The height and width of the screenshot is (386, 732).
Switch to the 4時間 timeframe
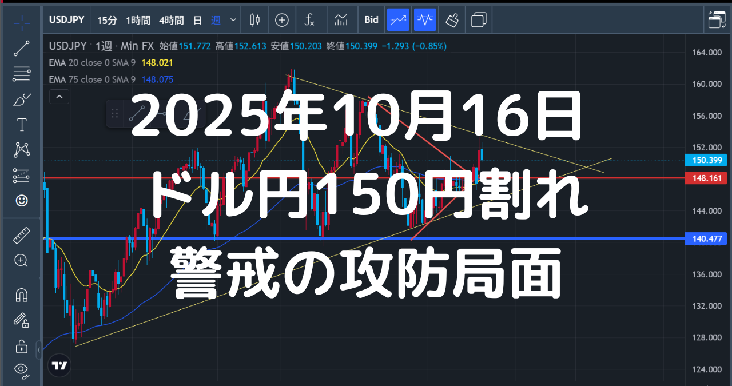tap(172, 20)
